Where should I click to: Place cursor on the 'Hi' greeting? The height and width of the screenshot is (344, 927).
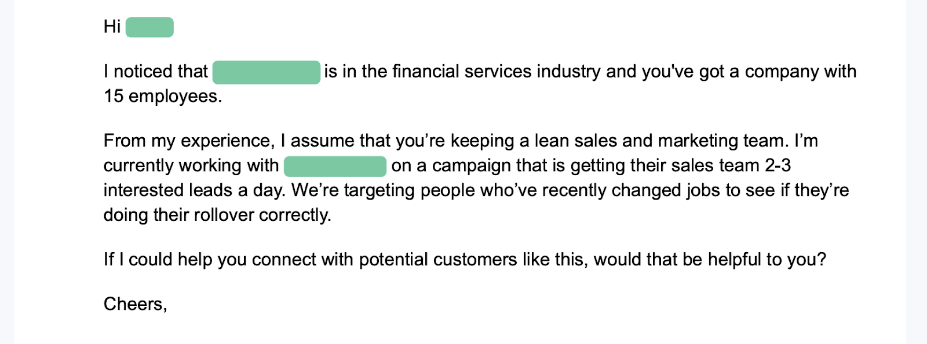(112, 27)
